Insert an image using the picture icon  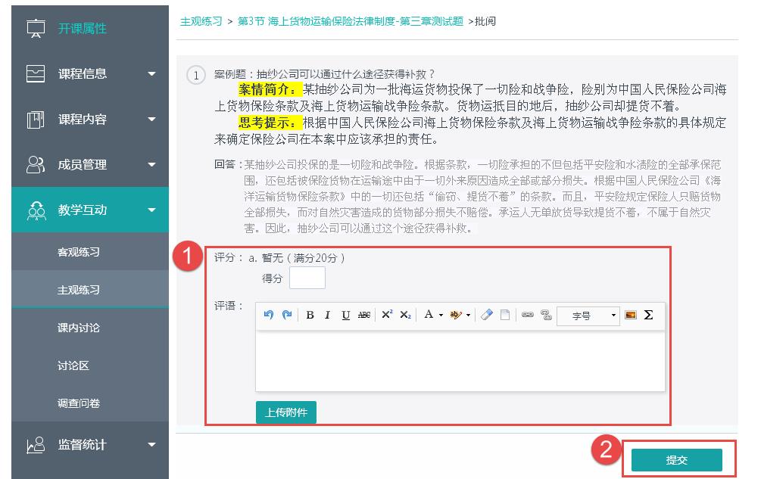pyautogui.click(x=631, y=315)
